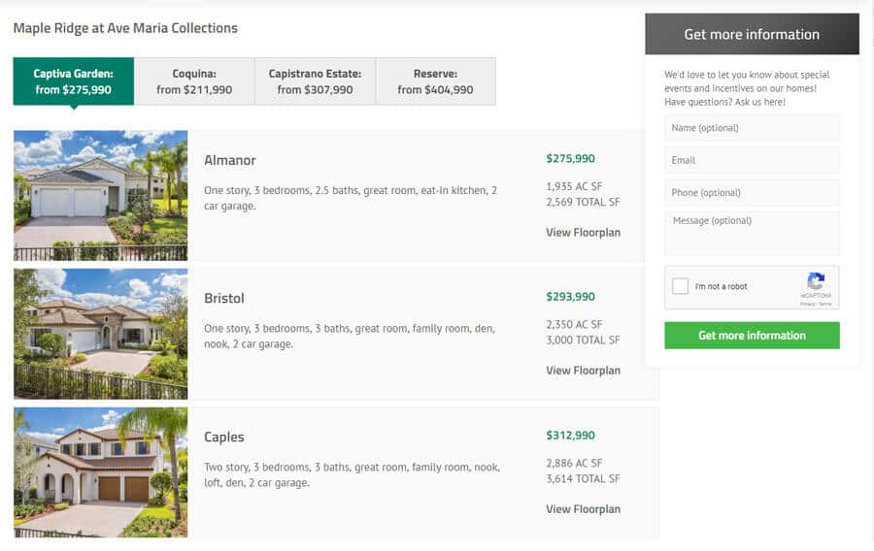Select the Caples house image
Image resolution: width=874 pixels, height=551 pixels.
[x=100, y=472]
